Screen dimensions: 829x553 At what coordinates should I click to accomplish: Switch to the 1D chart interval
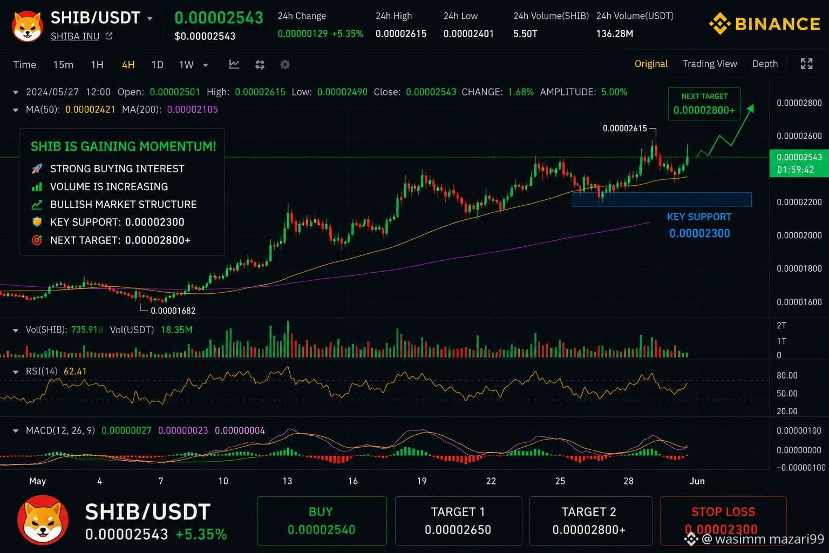pos(157,65)
